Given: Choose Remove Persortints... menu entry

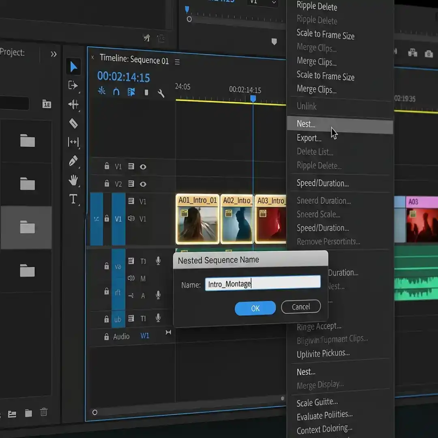Looking at the screenshot, I should 328,241.
